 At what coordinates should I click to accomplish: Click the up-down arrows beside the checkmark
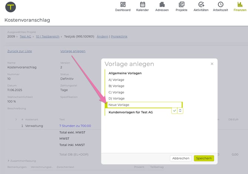coord(180,111)
